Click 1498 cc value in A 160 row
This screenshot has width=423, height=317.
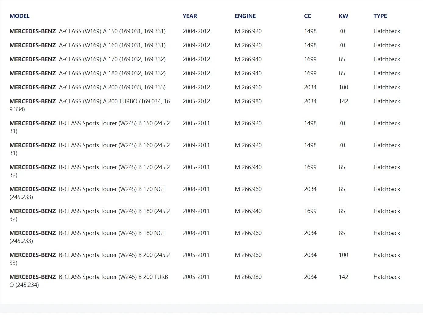[x=310, y=45]
